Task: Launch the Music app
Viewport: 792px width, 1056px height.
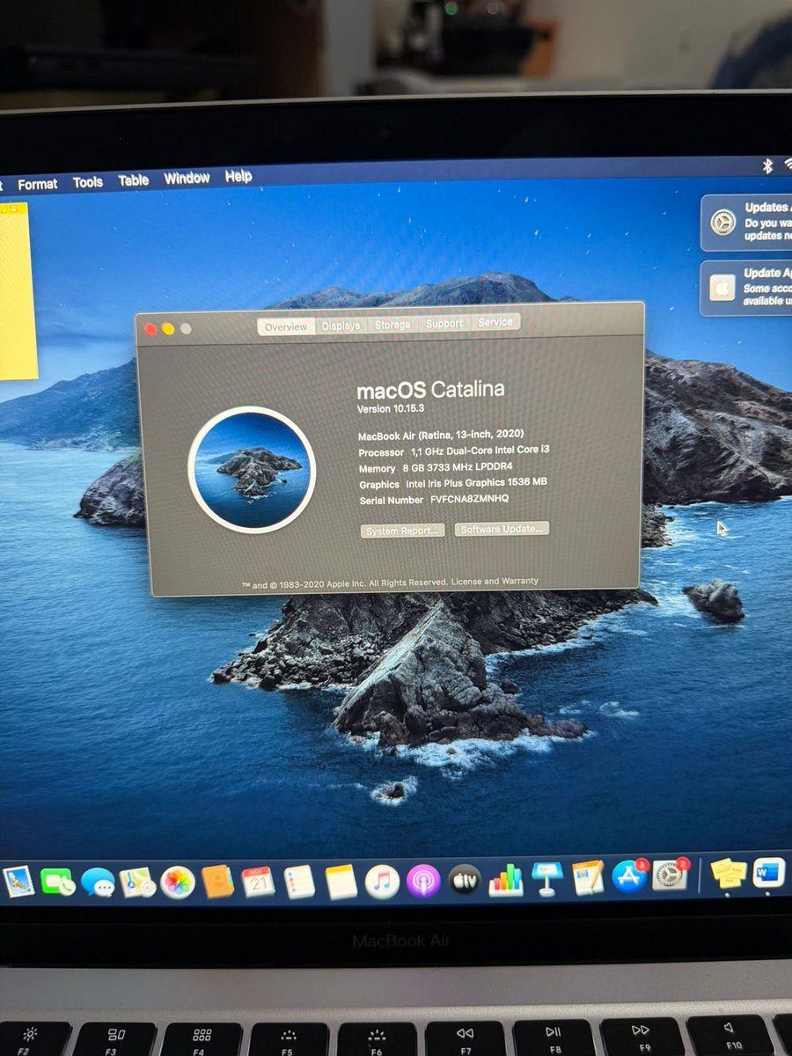Action: click(x=382, y=882)
